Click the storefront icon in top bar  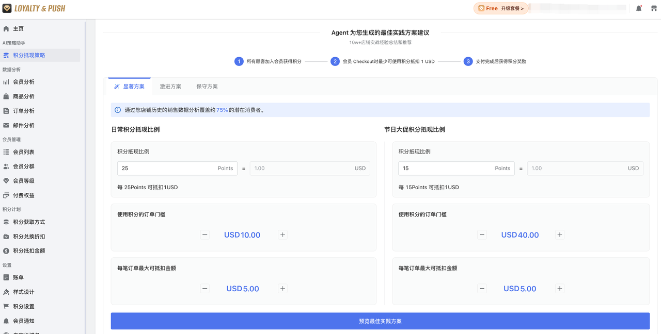click(653, 8)
